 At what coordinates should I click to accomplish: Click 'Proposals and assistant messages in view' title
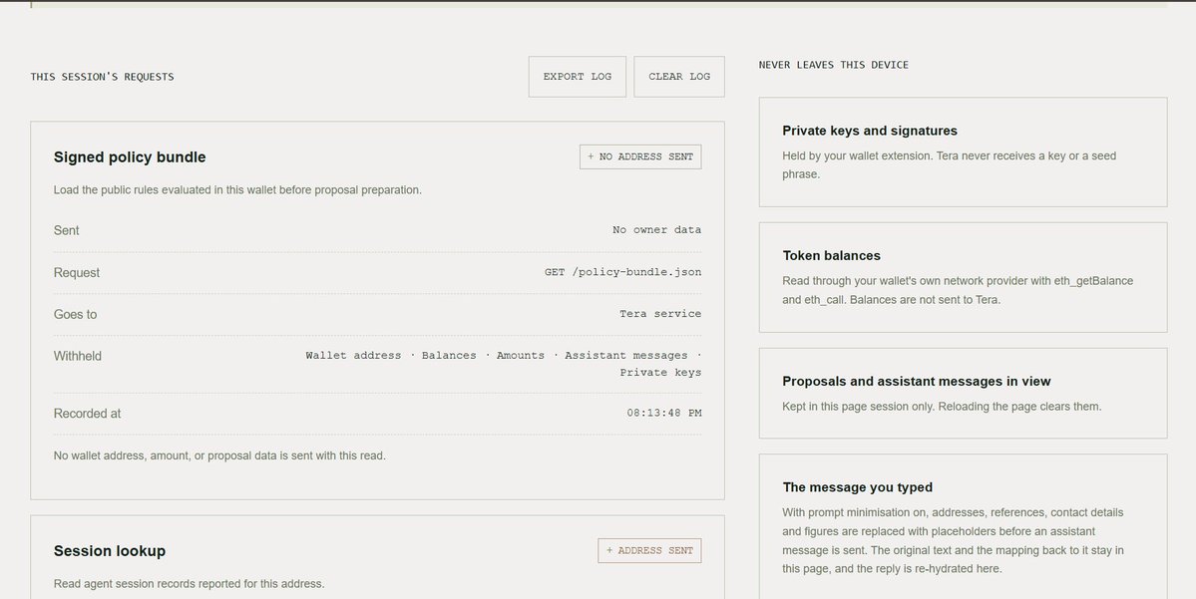coord(916,381)
